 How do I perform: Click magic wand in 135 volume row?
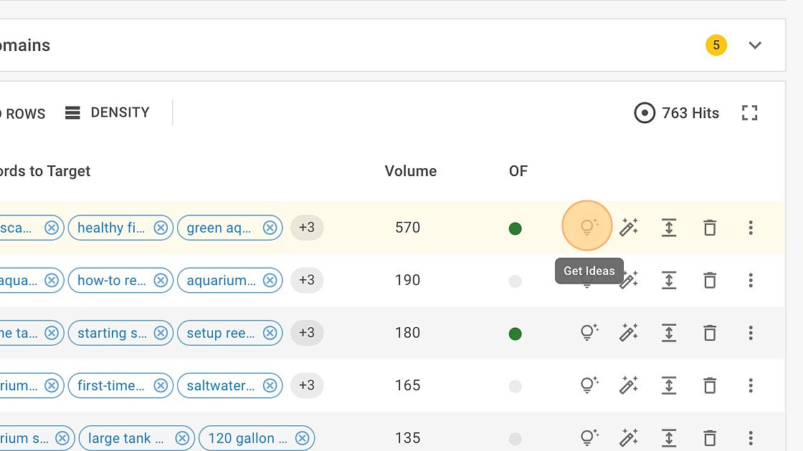coord(629,437)
